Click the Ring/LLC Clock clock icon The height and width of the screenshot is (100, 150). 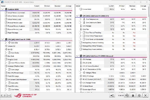6,59
